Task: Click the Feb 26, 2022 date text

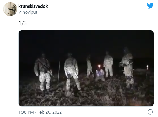Action: 50,112
